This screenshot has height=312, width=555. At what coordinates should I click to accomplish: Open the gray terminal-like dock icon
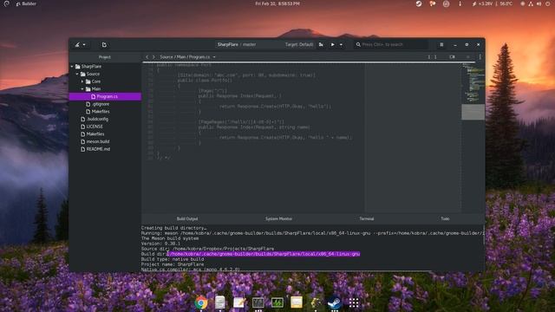click(258, 302)
